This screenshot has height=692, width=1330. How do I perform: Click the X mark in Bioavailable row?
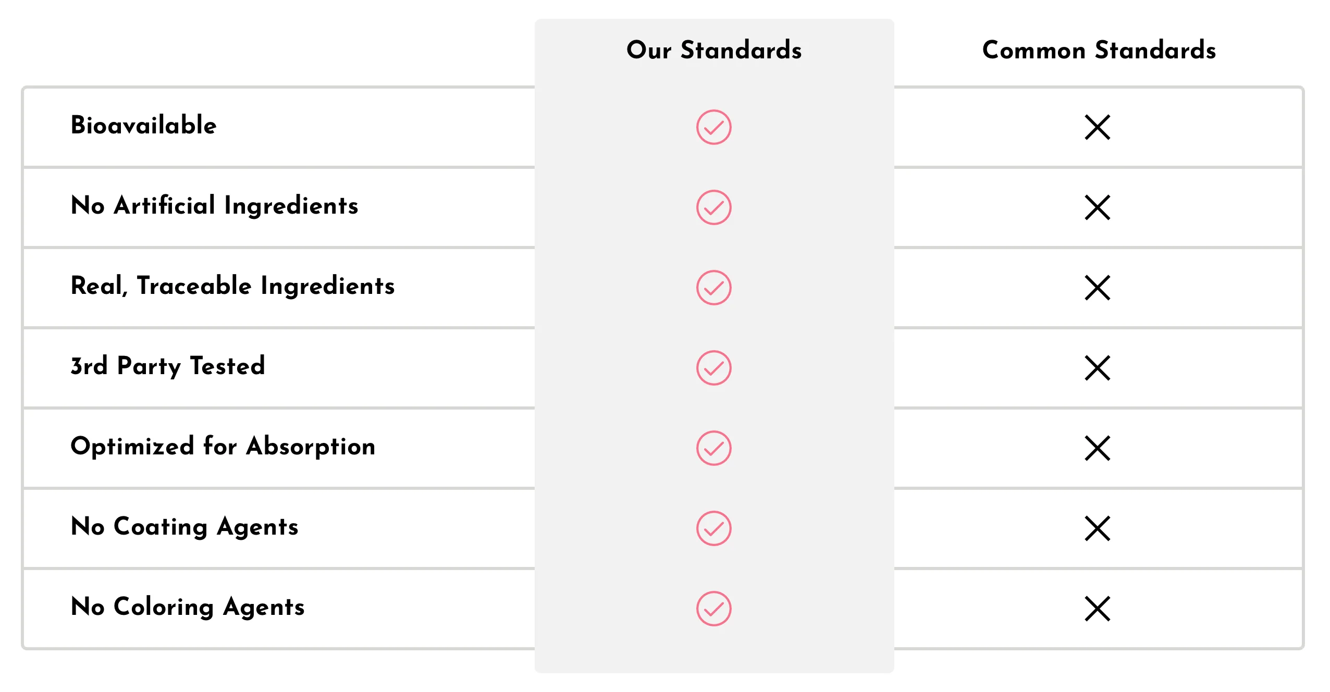pyautogui.click(x=1097, y=127)
